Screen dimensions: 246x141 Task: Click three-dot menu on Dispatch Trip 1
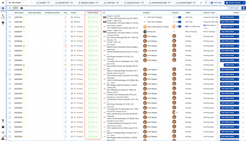237,27
